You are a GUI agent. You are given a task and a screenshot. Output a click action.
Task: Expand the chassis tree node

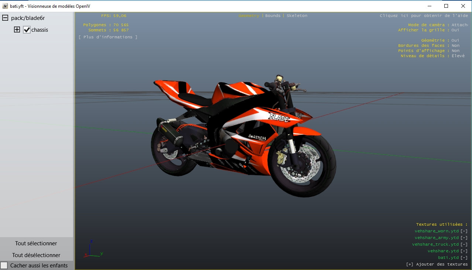[17, 30]
